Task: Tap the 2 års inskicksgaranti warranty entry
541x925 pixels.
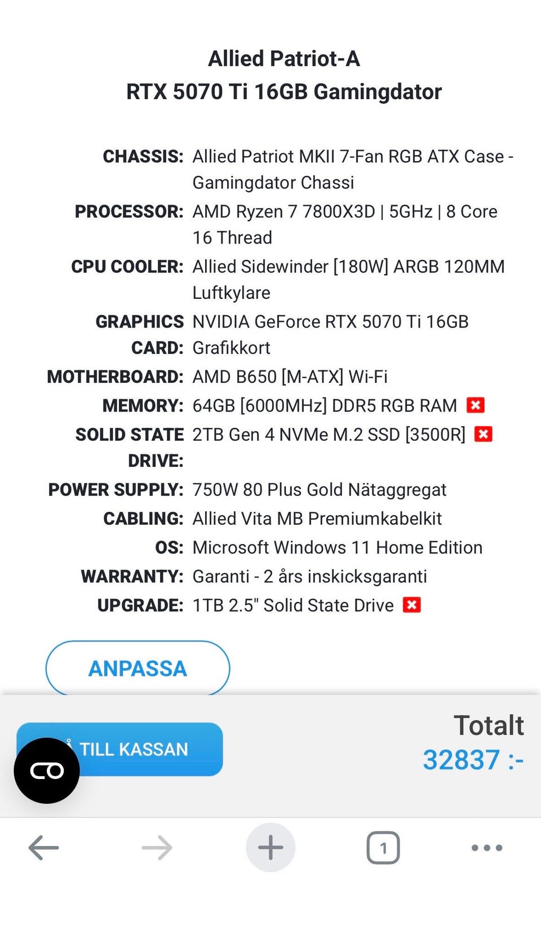Action: coord(309,576)
